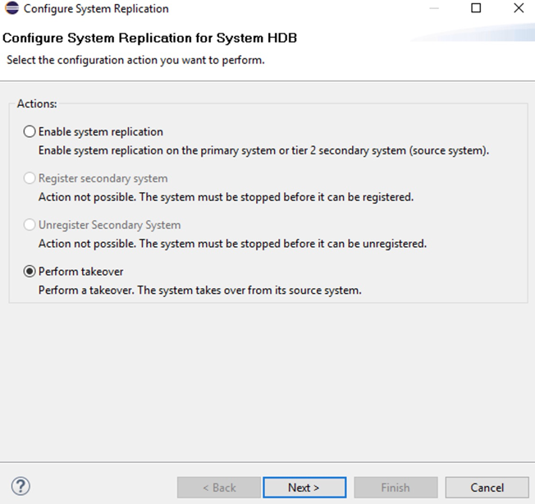Close the Configure System Replication dialog
This screenshot has height=504, width=535.
point(519,8)
